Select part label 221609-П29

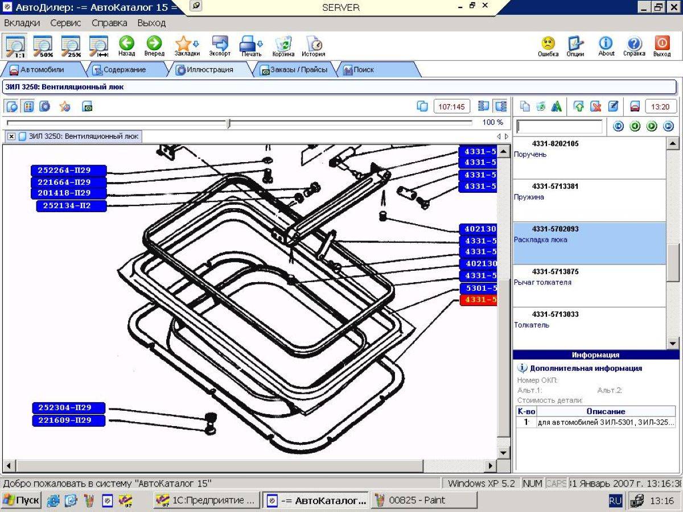click(69, 420)
